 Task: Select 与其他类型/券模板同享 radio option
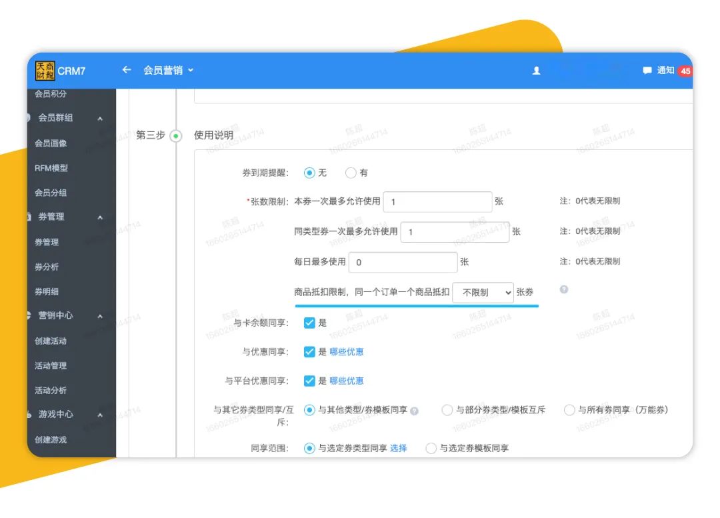309,410
